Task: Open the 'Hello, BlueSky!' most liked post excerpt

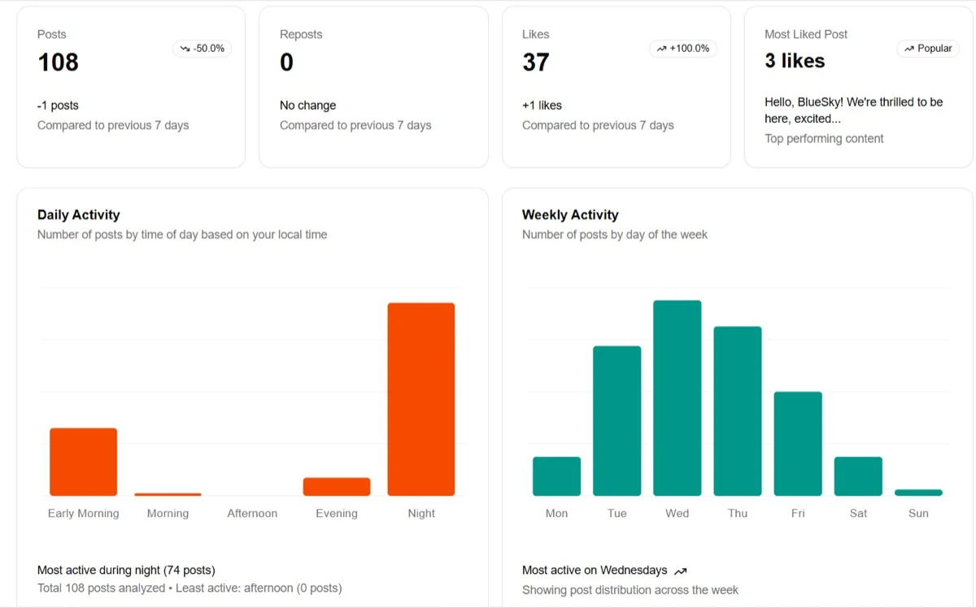Action: point(854,111)
